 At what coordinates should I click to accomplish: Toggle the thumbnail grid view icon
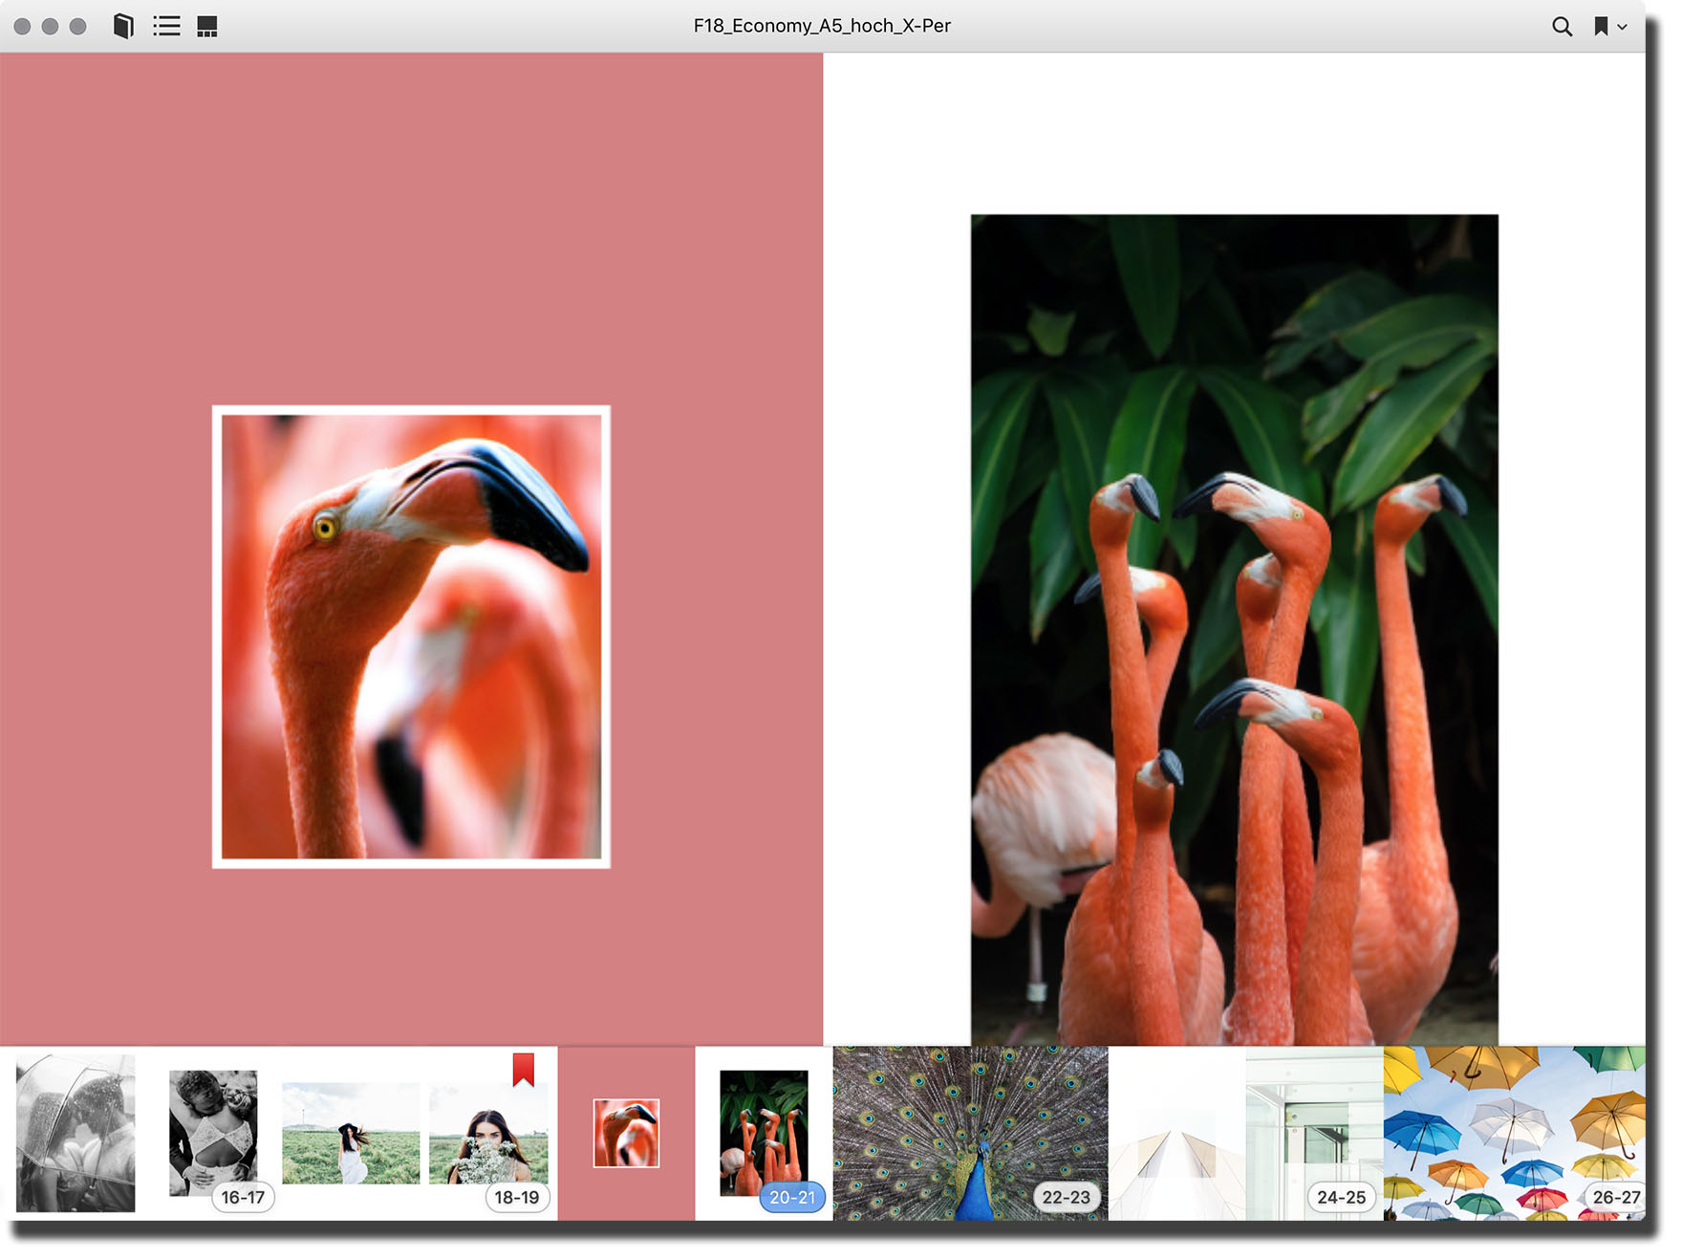[206, 26]
